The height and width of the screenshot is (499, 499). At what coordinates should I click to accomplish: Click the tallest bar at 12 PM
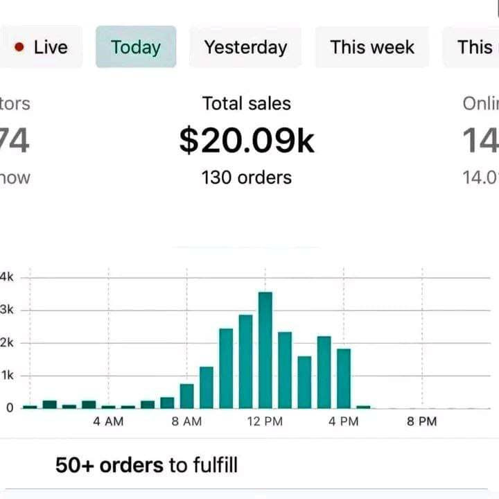(x=265, y=350)
